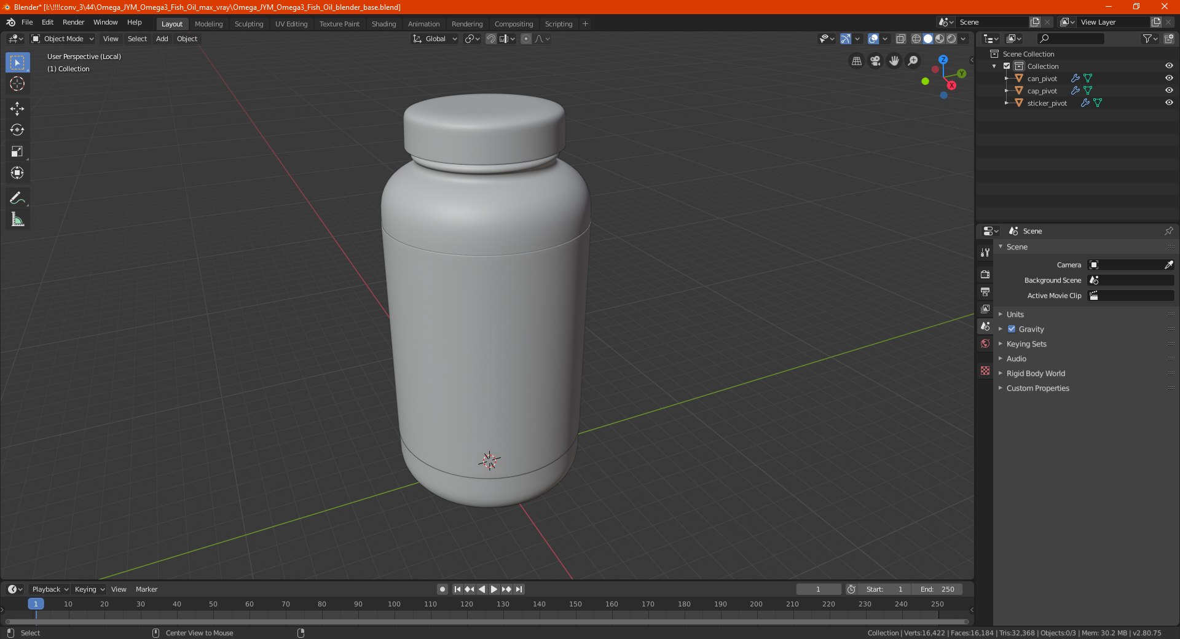Open the Object Mode dropdown
The height and width of the screenshot is (639, 1180).
coord(63,39)
